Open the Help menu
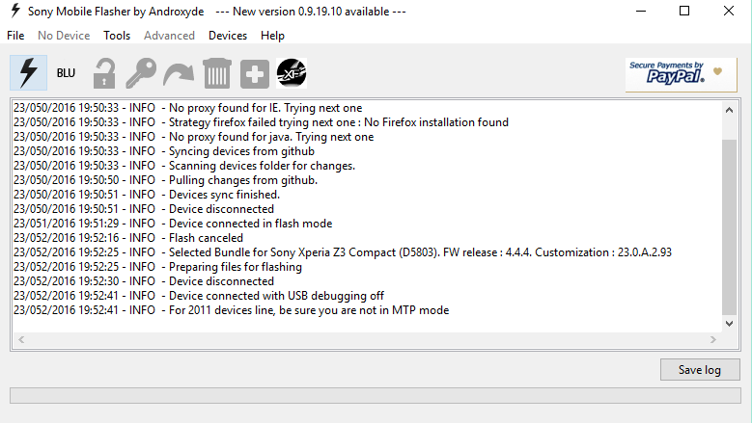 pyautogui.click(x=272, y=36)
